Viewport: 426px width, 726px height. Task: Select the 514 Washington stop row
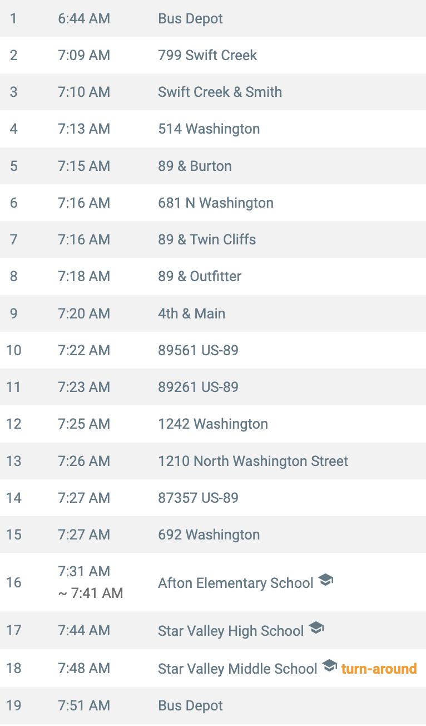tap(213, 129)
